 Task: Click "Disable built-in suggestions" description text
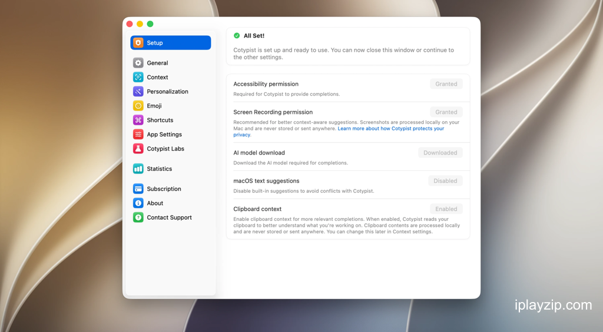304,191
